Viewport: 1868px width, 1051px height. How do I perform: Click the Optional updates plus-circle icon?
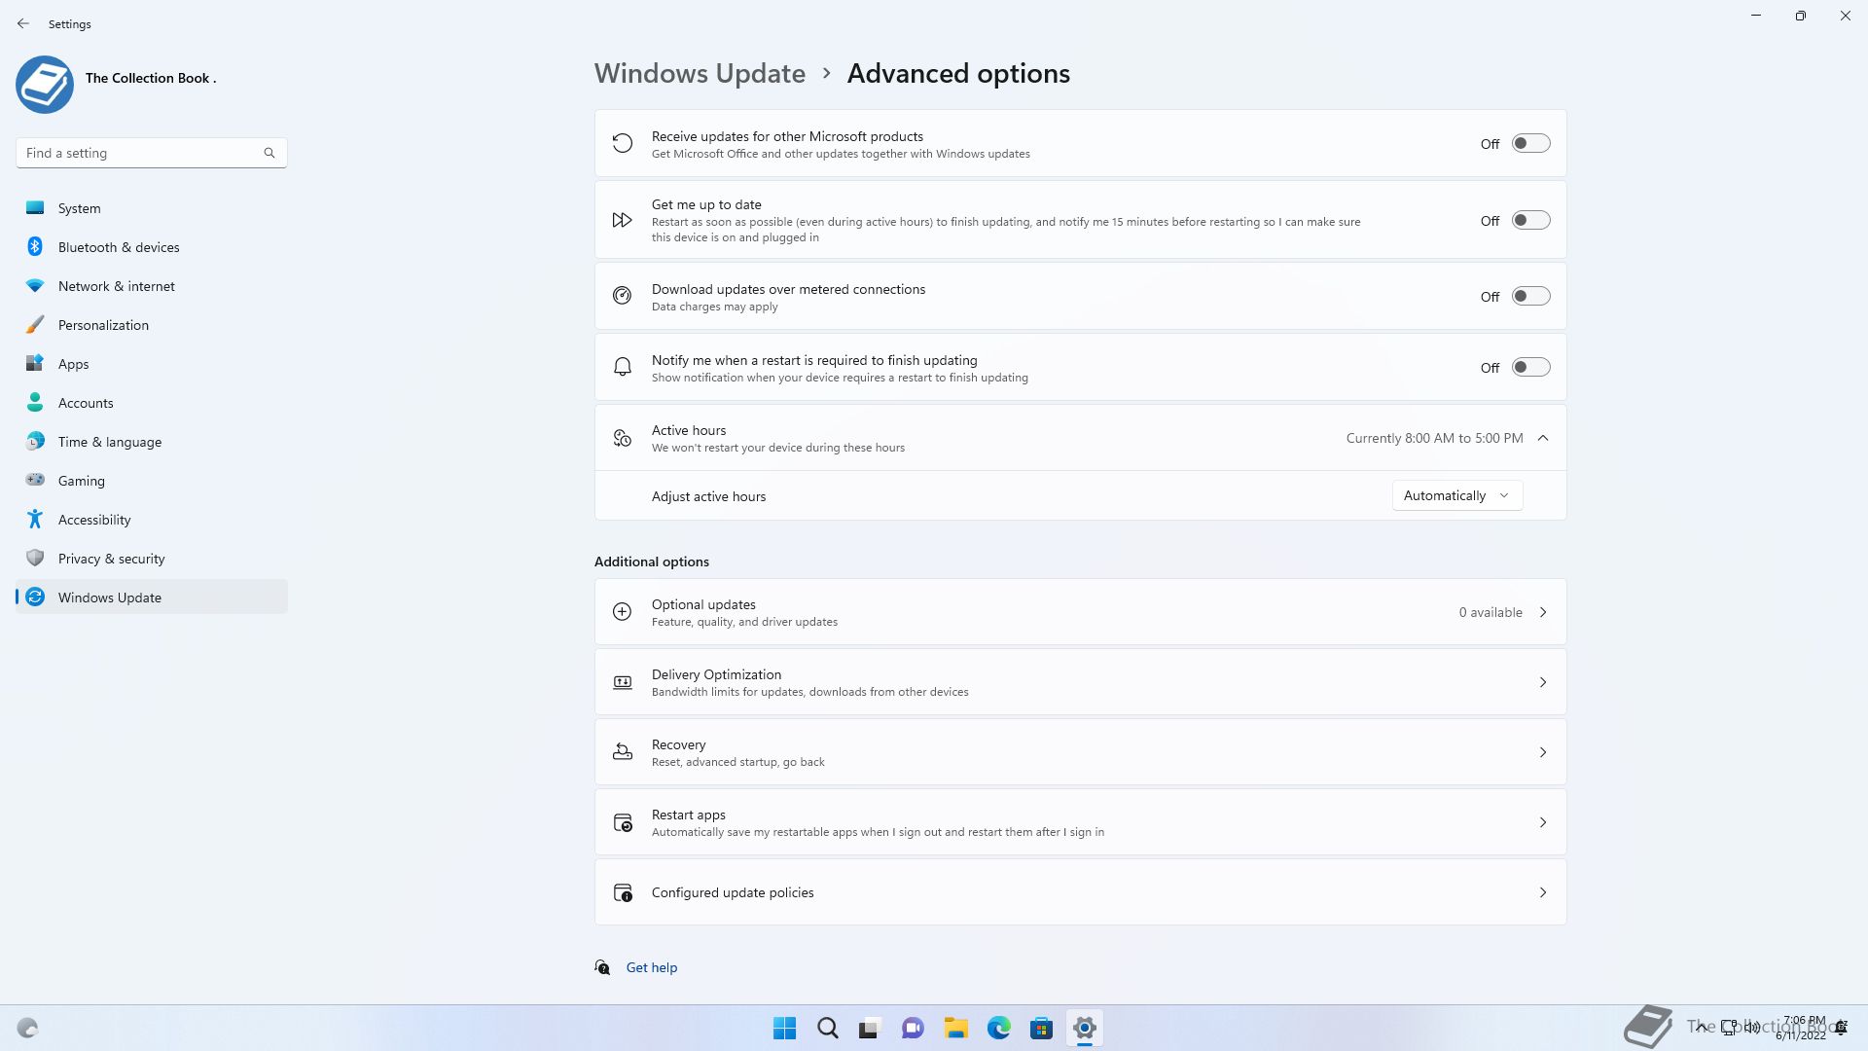pos(622,611)
